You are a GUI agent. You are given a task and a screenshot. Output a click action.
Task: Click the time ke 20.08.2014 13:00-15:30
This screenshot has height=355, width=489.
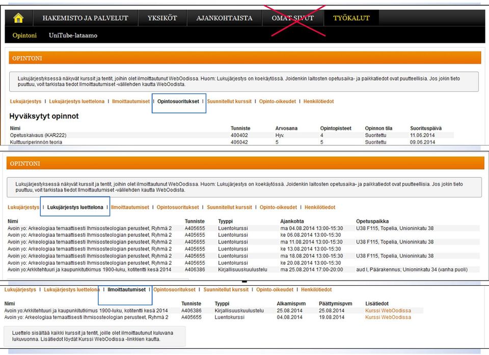[311, 263]
